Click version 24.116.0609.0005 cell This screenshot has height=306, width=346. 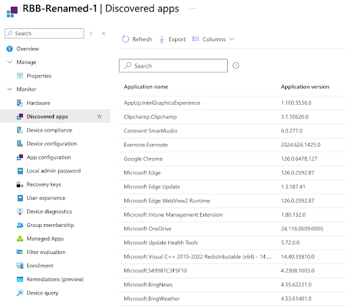click(302, 228)
